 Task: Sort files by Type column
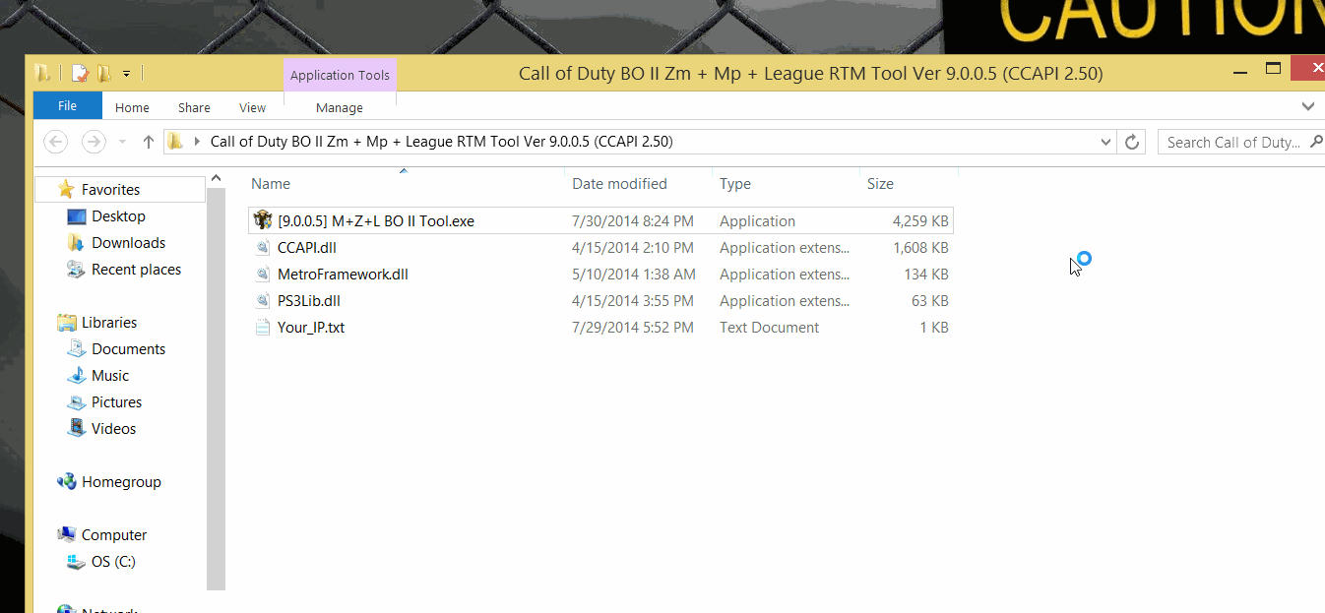click(735, 184)
